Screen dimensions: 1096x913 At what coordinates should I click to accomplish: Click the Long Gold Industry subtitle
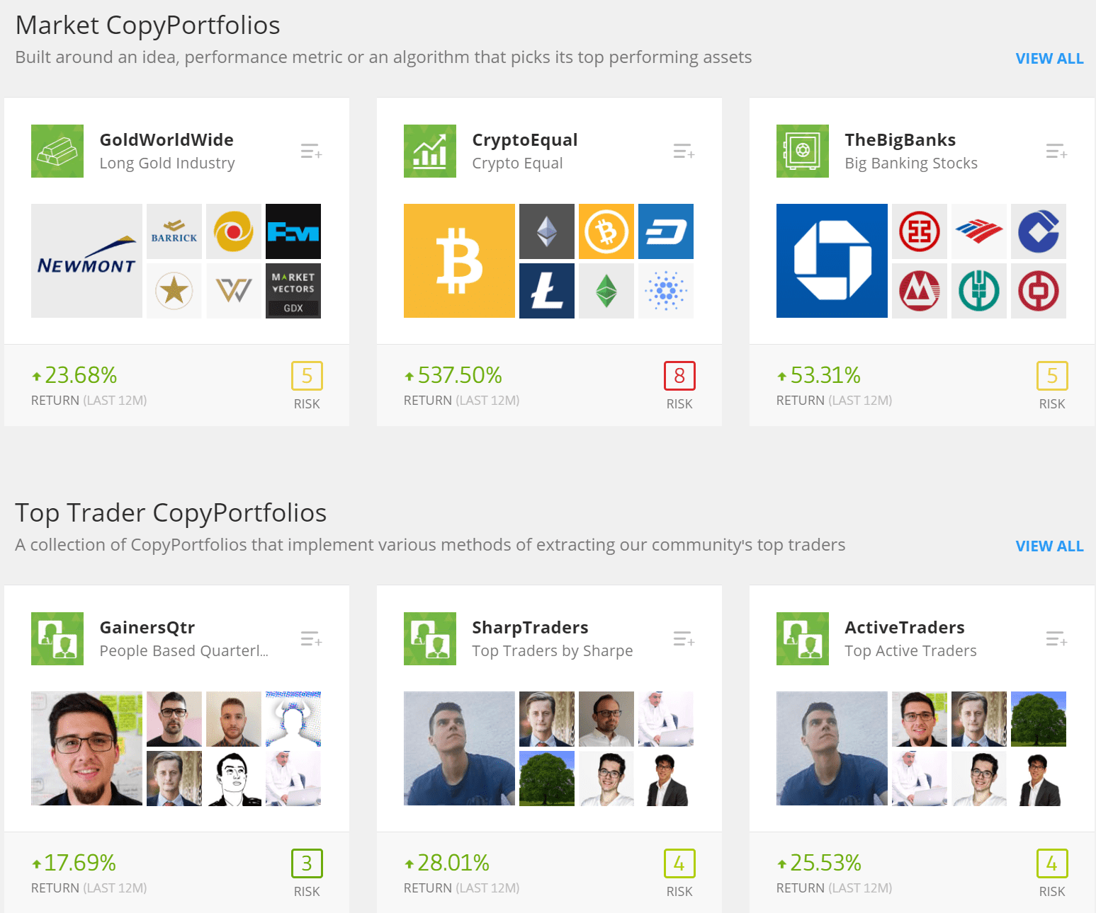point(167,163)
